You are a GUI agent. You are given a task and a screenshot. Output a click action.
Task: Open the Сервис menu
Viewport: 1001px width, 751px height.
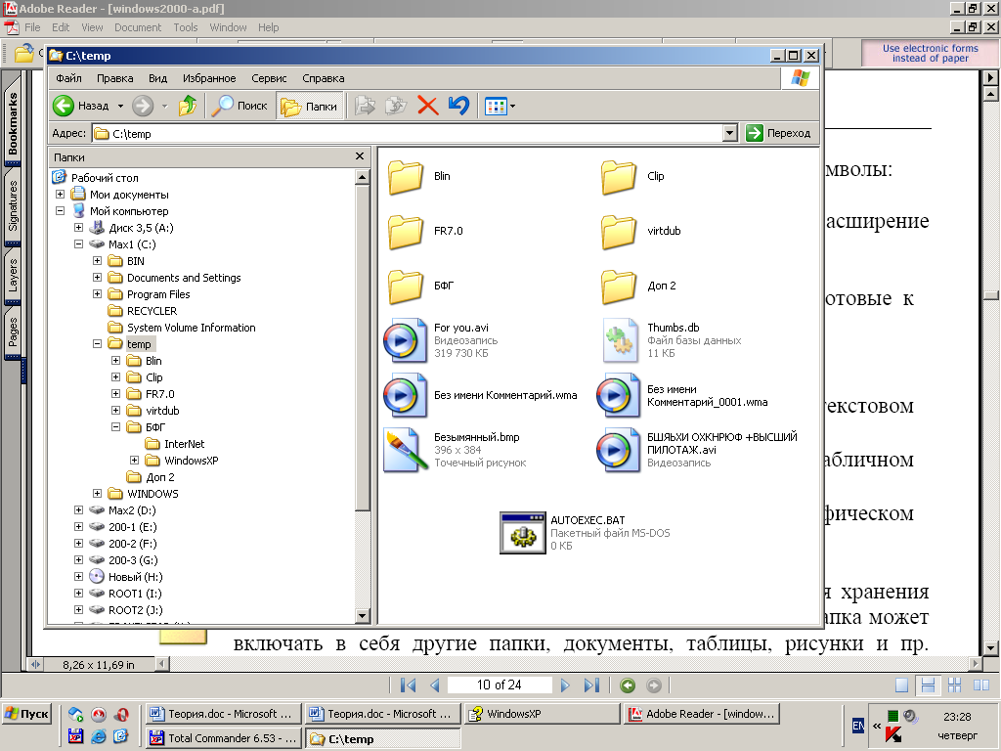(269, 78)
